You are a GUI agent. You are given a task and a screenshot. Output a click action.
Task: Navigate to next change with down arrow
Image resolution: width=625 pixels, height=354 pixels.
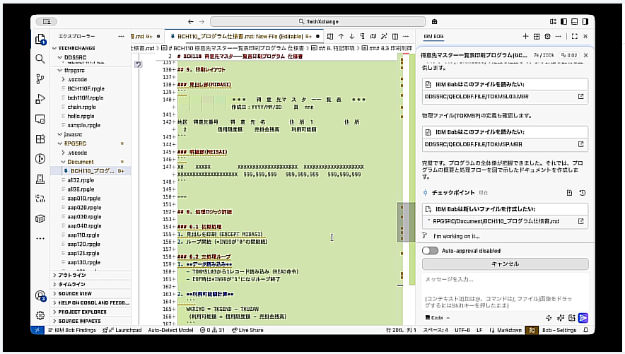pos(352,36)
